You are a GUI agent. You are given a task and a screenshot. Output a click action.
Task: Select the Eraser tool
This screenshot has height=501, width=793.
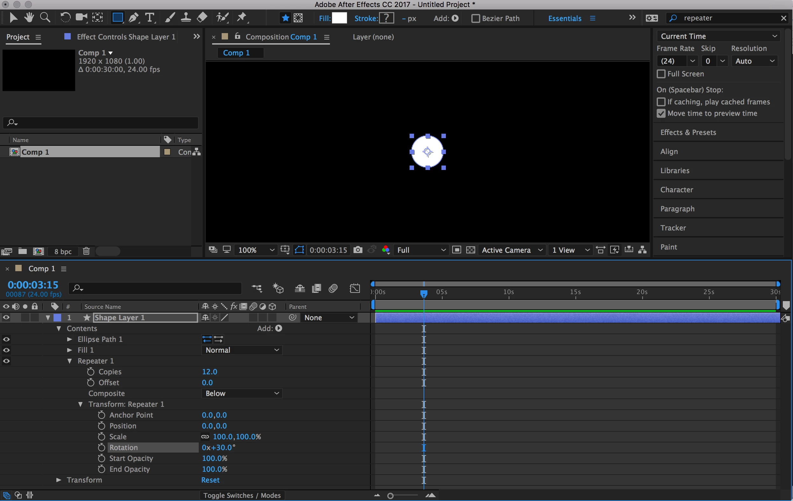pos(202,18)
